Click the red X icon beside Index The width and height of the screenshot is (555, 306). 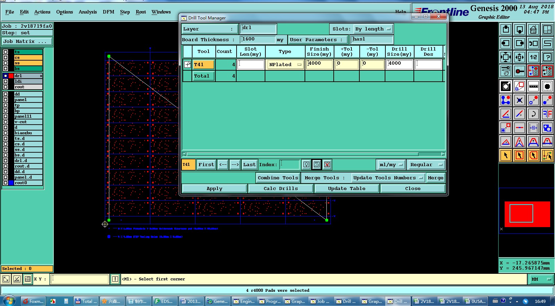coord(327,164)
